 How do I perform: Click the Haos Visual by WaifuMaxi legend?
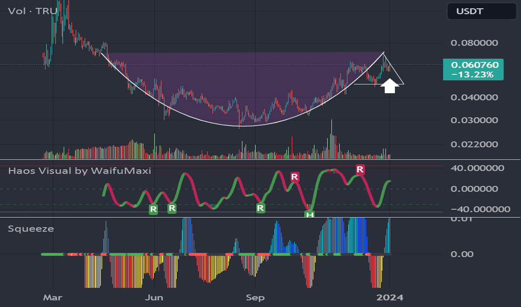(x=80, y=171)
